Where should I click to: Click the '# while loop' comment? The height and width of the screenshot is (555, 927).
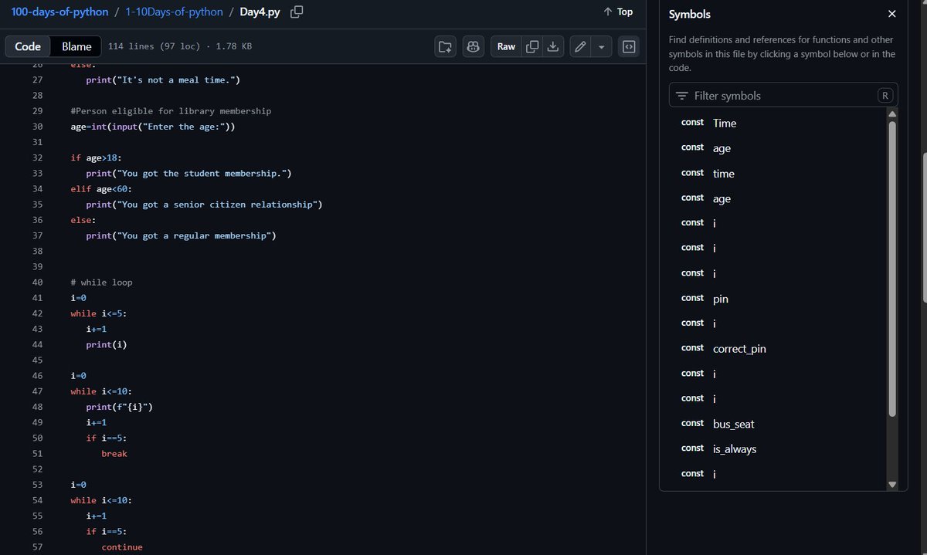coord(101,283)
